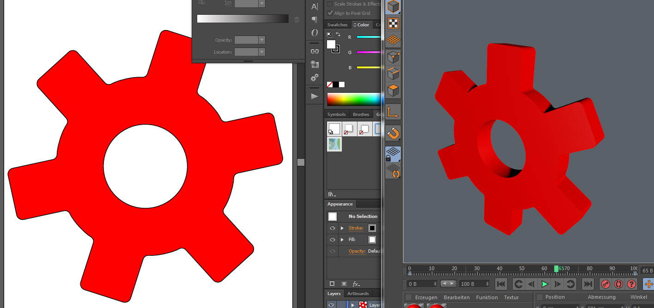Click the swap fill and stroke arrows
This screenshot has height=308, width=654.
(x=338, y=35)
